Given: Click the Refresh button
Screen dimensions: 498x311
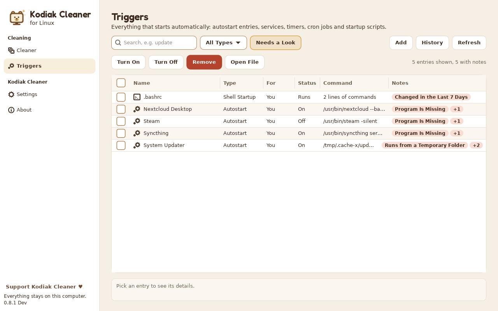Looking at the screenshot, I should pos(469,43).
